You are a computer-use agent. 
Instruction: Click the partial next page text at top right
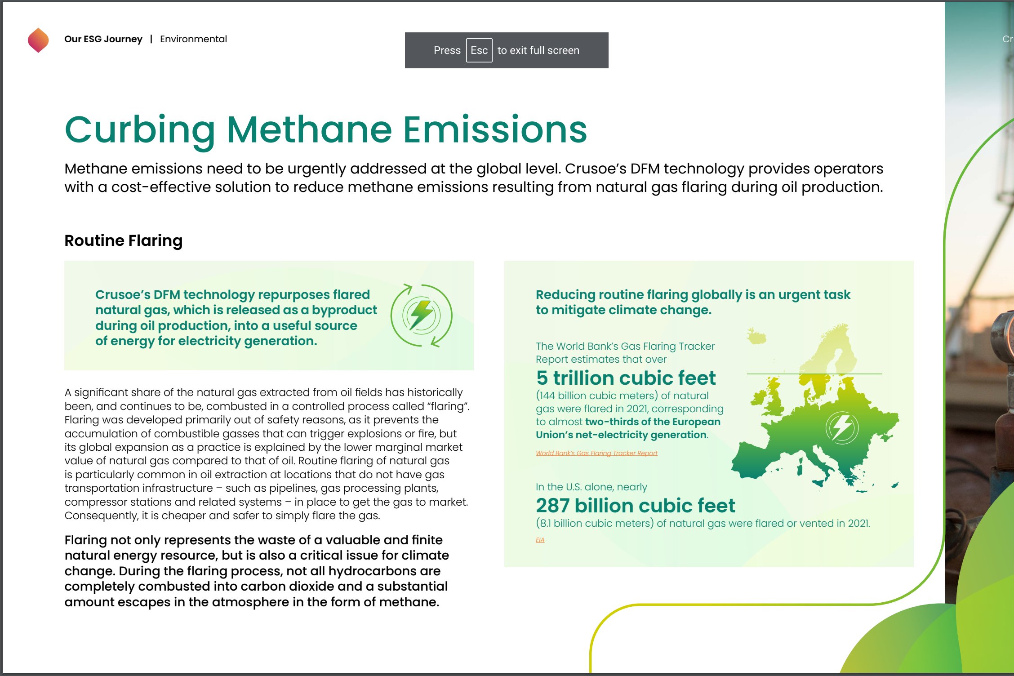pos(1007,39)
